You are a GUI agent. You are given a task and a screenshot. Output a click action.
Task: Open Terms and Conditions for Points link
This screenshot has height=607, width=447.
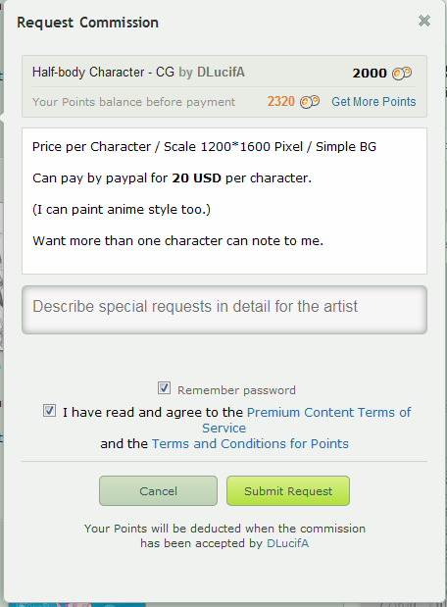pyautogui.click(x=250, y=443)
